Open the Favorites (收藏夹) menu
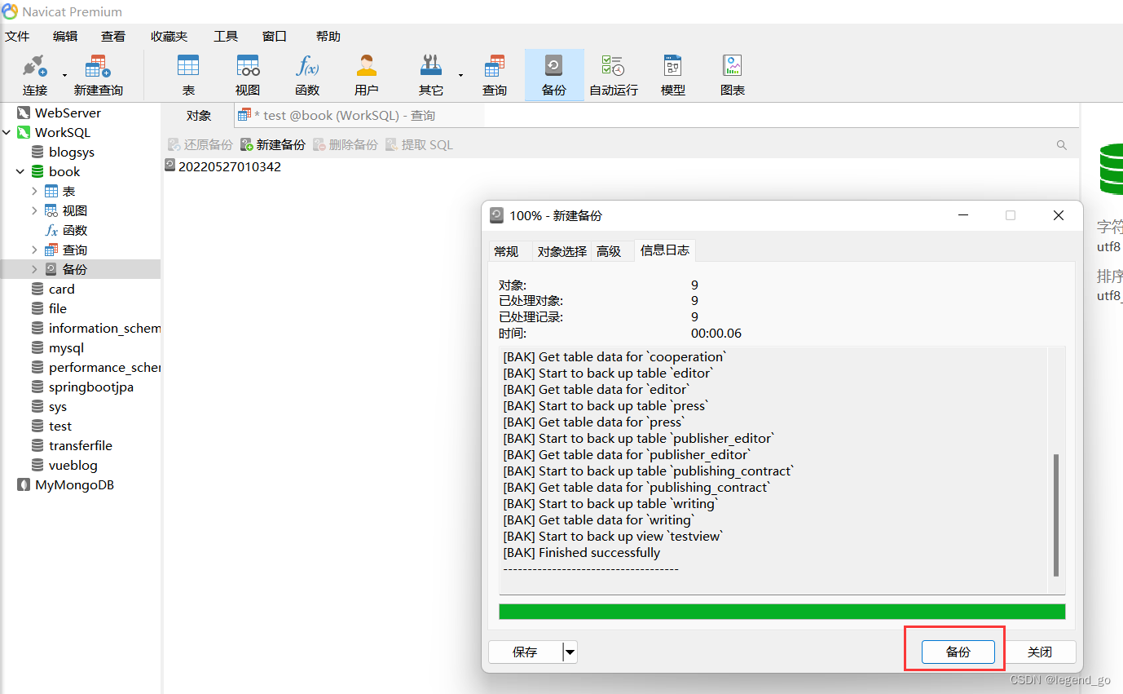Viewport: 1123px width, 694px height. pos(169,36)
